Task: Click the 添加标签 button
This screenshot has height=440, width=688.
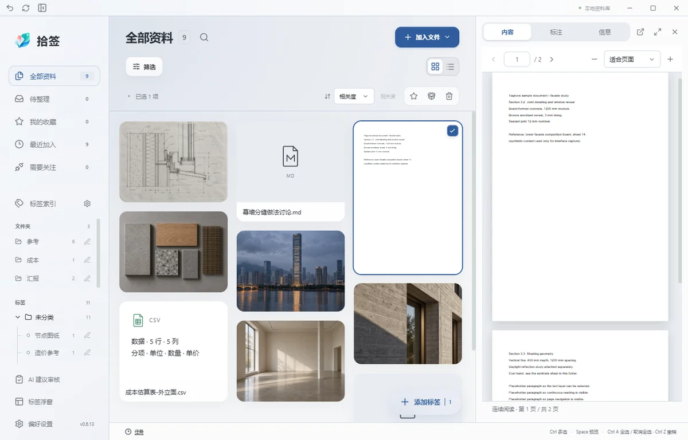Action: [x=427, y=402]
